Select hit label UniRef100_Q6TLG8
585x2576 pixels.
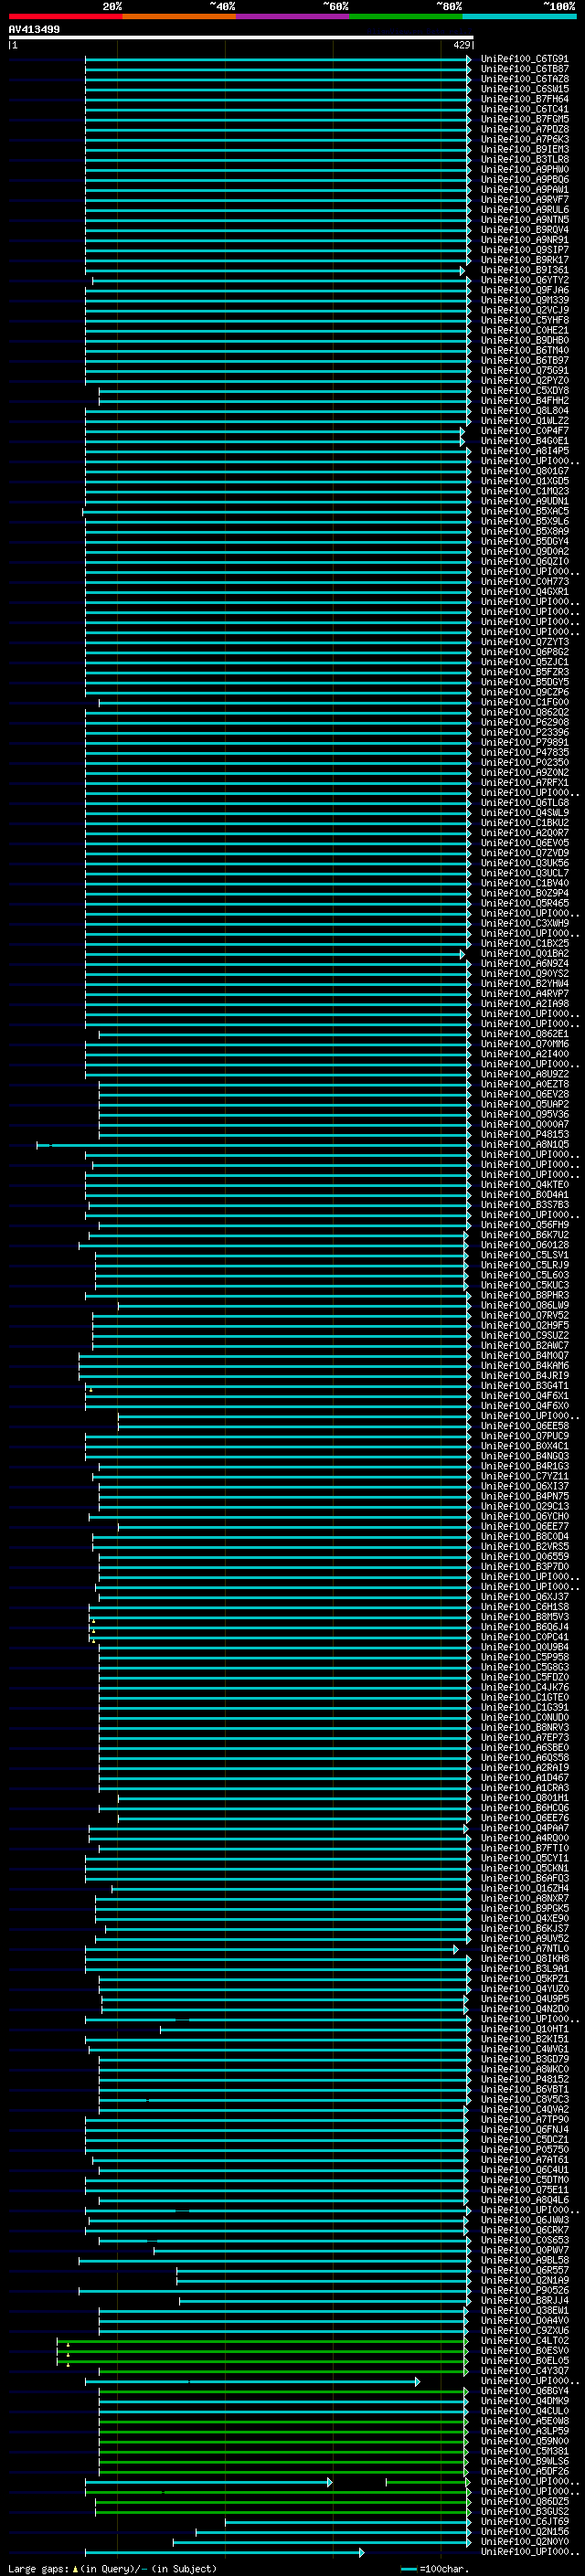tap(524, 803)
